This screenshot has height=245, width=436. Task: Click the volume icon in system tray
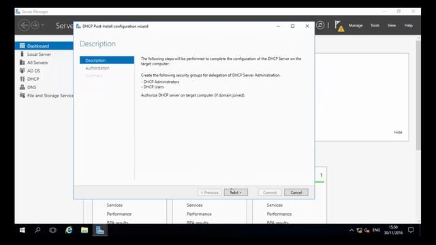tap(367, 230)
